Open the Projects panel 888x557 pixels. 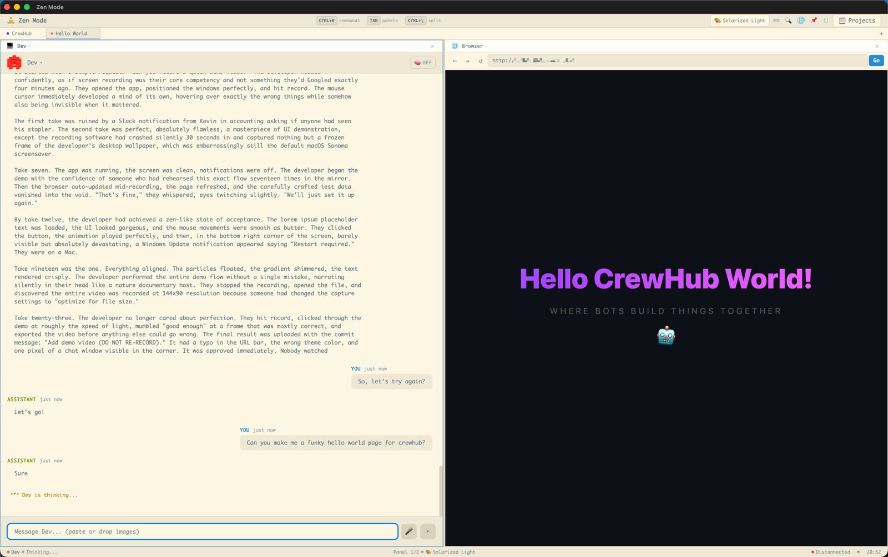(x=857, y=21)
